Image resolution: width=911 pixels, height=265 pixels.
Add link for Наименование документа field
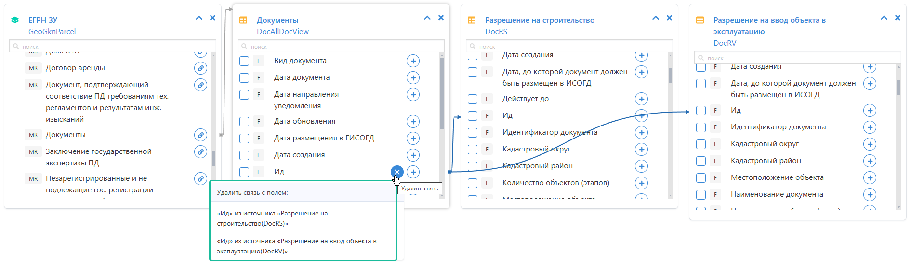870,194
